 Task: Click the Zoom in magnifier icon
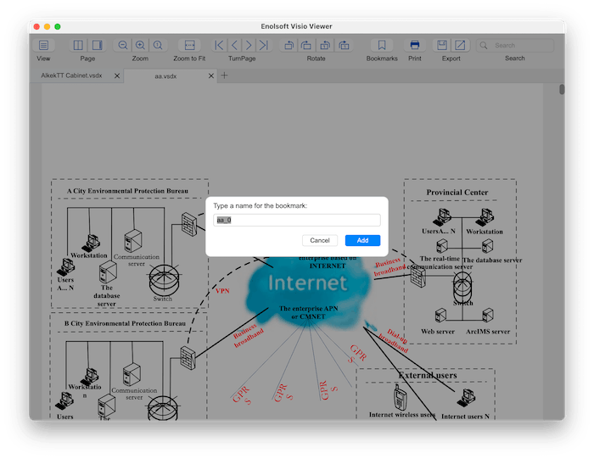coord(140,45)
